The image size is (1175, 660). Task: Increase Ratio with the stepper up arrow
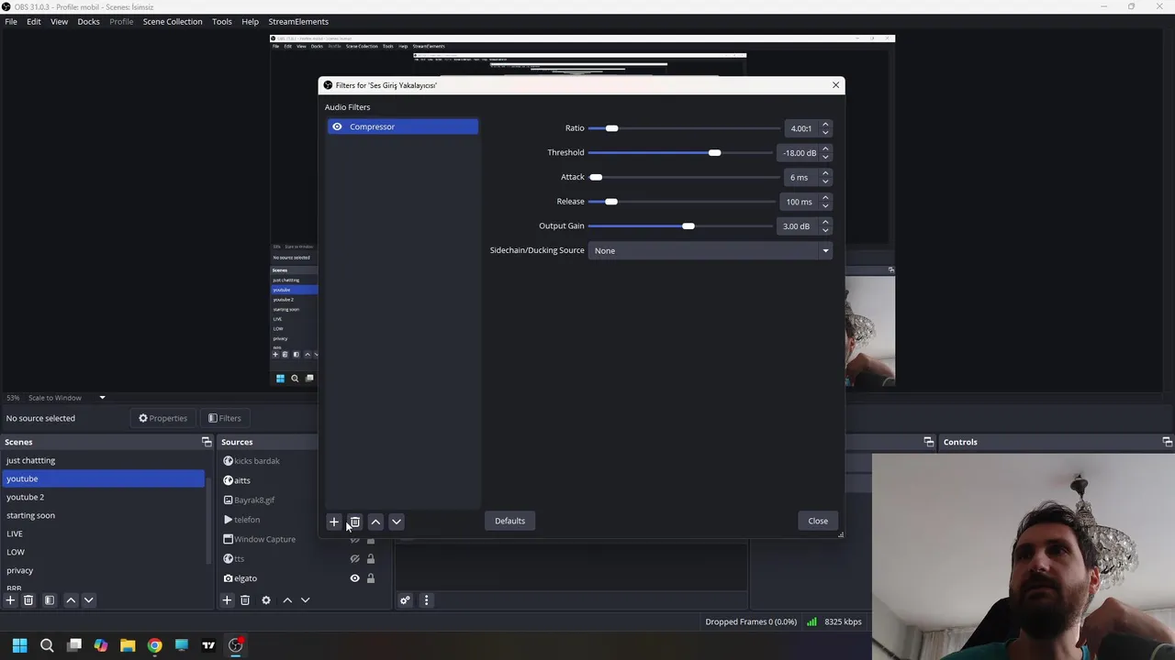(825, 125)
